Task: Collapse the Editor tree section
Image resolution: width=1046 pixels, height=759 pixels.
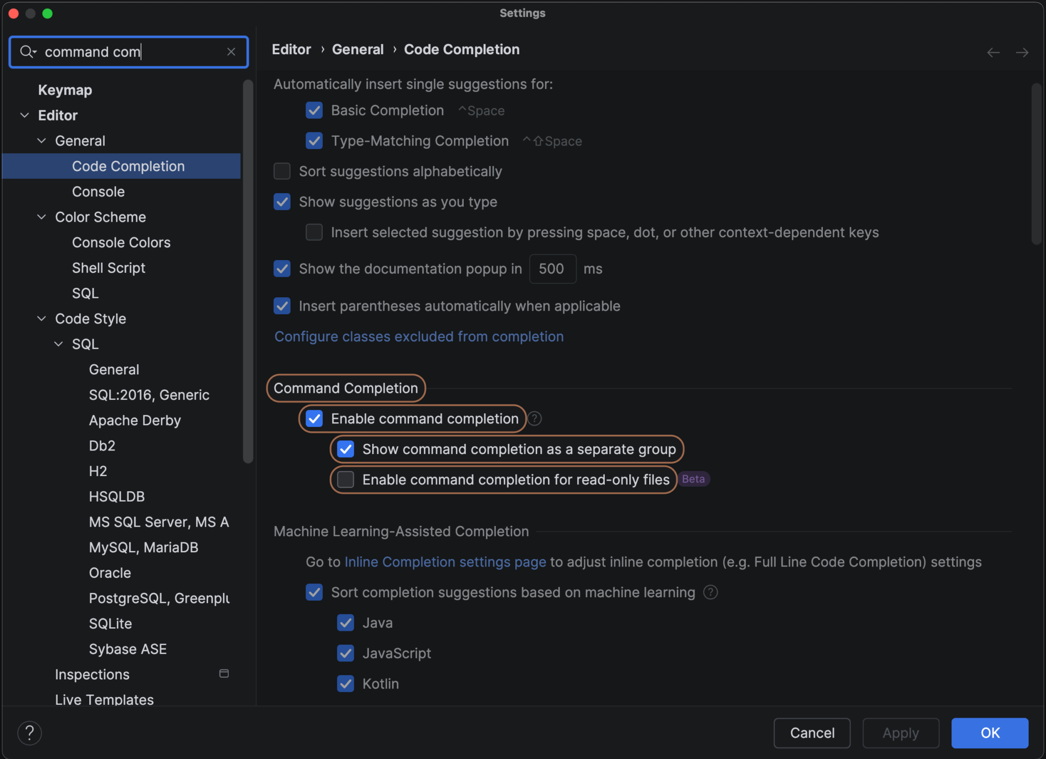Action: [x=24, y=115]
